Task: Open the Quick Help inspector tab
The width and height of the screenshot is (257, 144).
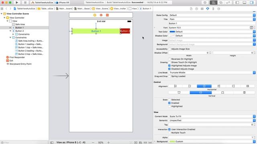Action: tap(196, 9)
